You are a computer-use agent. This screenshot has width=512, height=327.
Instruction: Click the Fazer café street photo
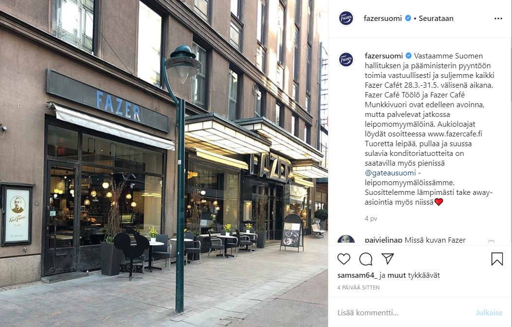point(164,164)
